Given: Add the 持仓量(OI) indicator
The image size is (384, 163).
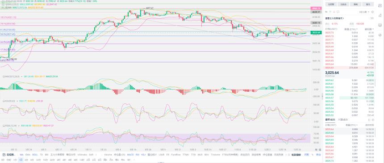Looking at the screenshot, I should coord(119,155).
